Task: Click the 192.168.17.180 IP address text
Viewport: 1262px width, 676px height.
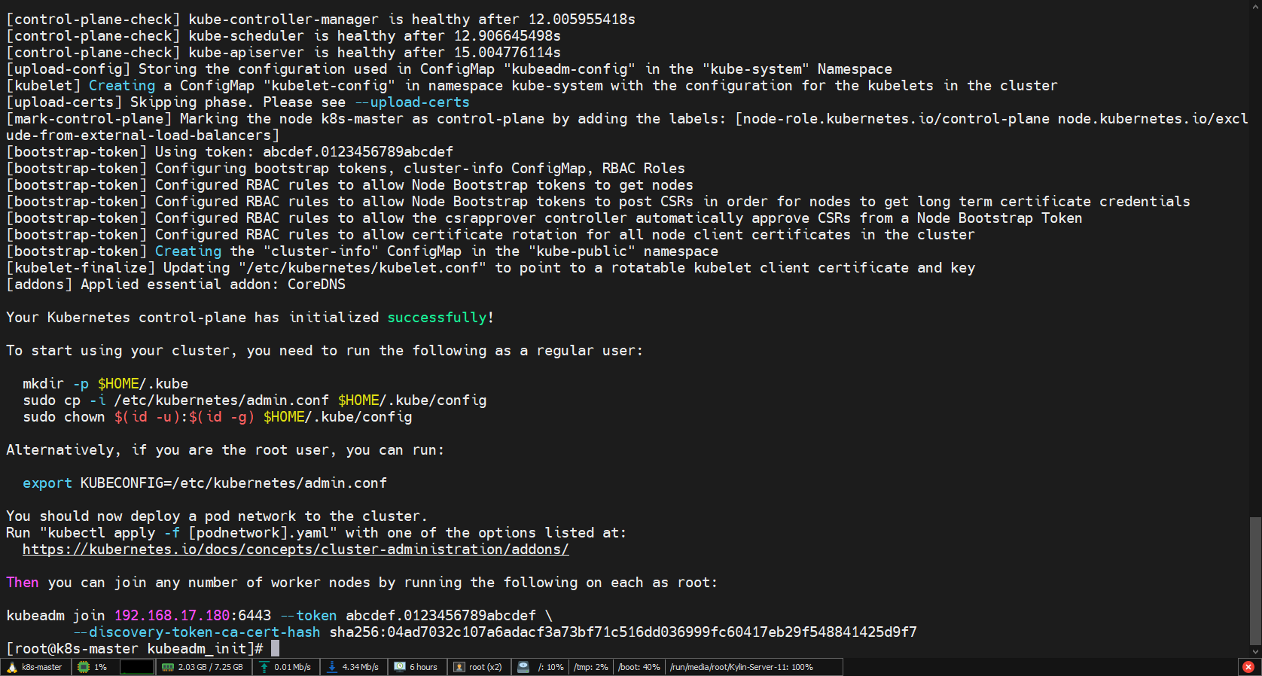Action: pyautogui.click(x=172, y=616)
